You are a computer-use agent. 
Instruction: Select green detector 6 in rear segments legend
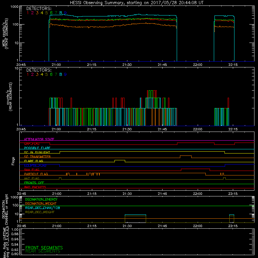tap(51, 74)
